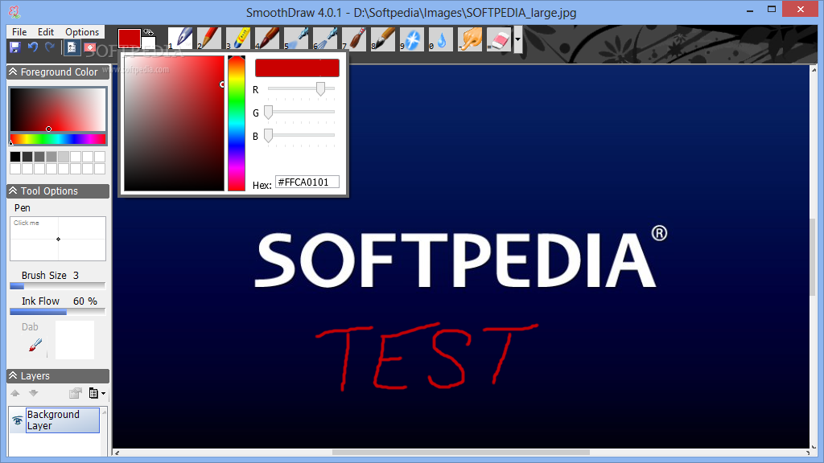This screenshot has height=463, width=824.
Task: Click the white Dab preview box
Action: (x=75, y=340)
